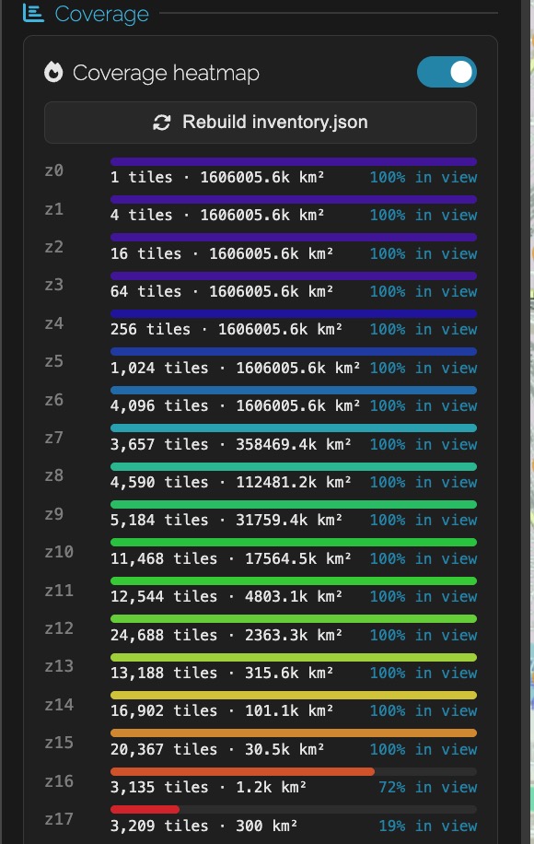Select the z10 zoom level row label

click(59, 552)
